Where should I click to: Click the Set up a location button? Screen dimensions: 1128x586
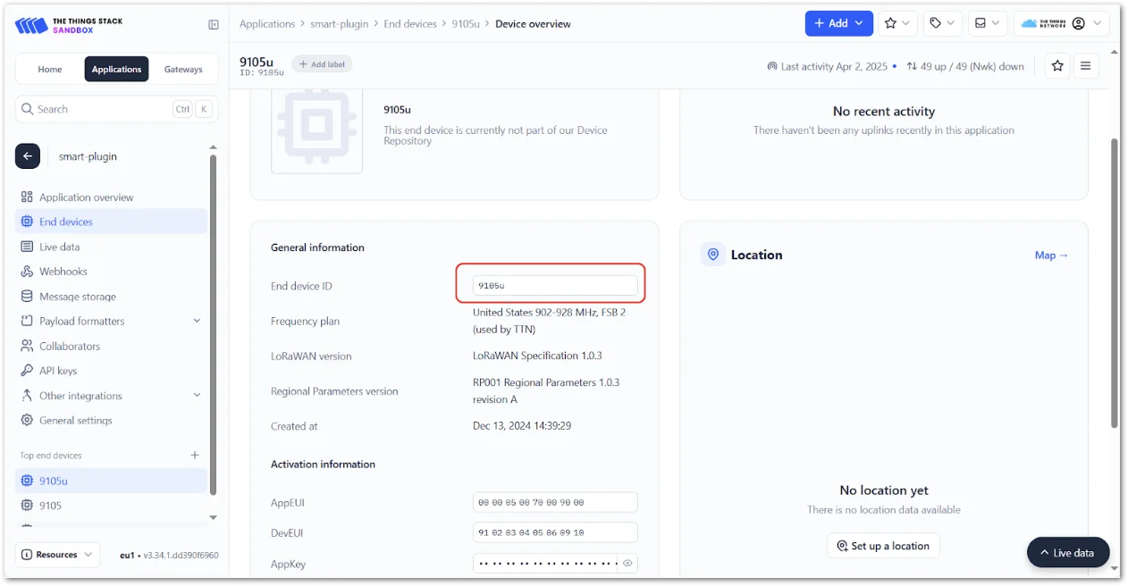tap(883, 546)
